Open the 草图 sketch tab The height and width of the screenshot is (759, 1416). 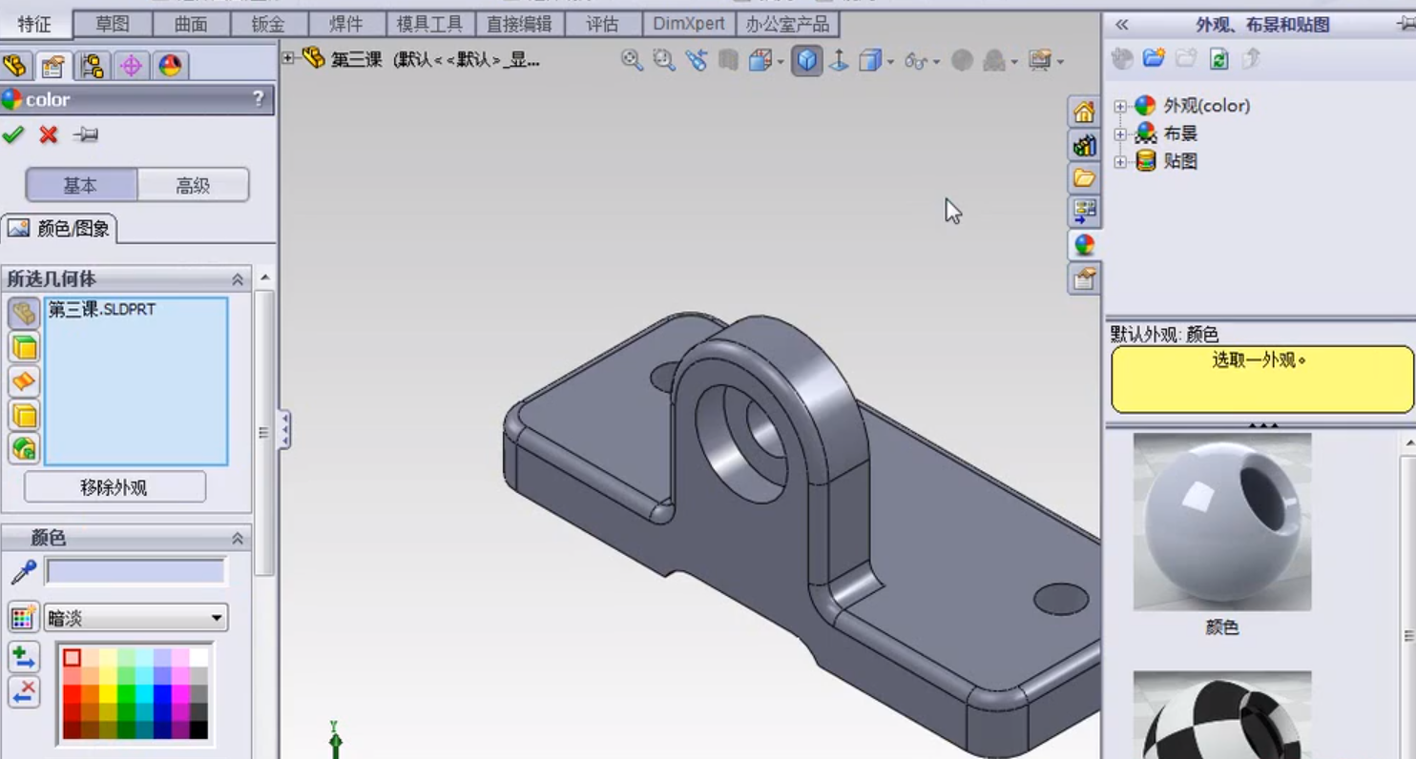[x=113, y=24]
